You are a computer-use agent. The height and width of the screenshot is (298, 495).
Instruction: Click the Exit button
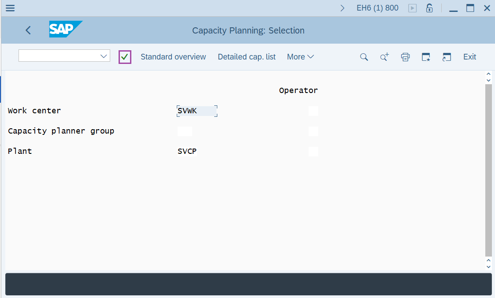(469, 57)
